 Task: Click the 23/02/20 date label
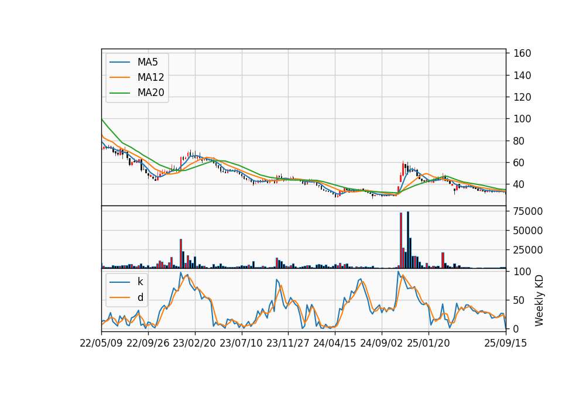pyautogui.click(x=194, y=343)
